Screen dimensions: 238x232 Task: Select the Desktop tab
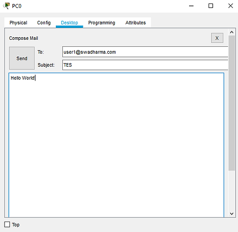69,22
